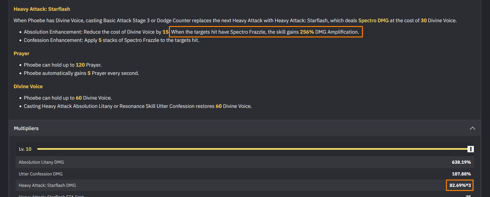The image size is (490, 197).
Task: Click the 187.88% multiplier value
Action: (461, 174)
